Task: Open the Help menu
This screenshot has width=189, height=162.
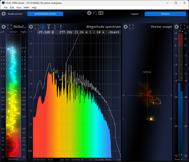Action: pos(34,8)
